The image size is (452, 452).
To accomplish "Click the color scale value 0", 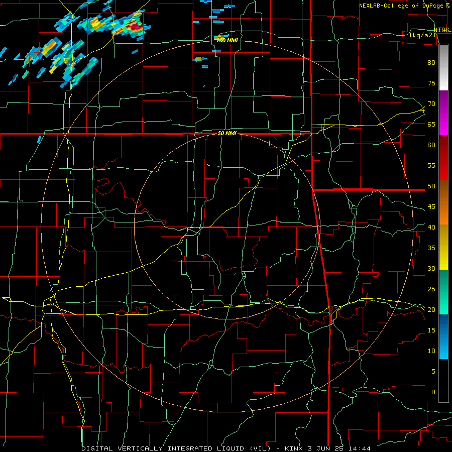I will [433, 392].
